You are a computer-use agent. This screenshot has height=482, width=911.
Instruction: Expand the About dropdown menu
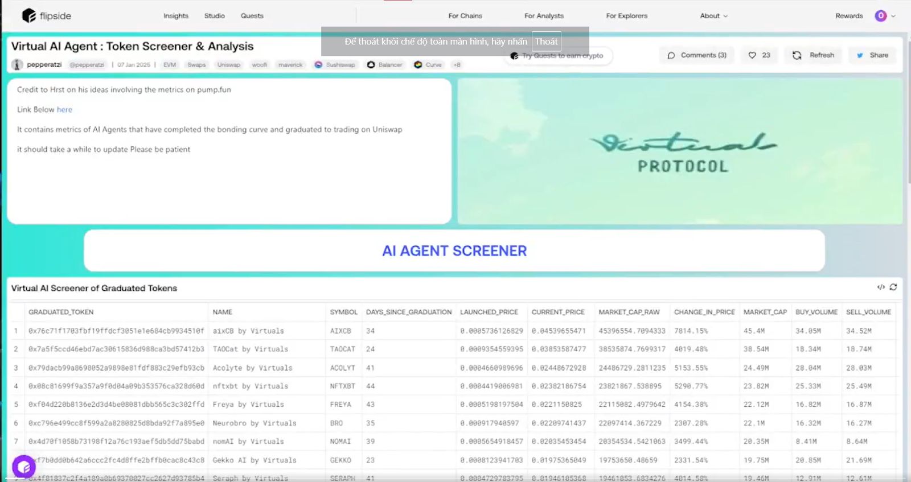pyautogui.click(x=713, y=16)
